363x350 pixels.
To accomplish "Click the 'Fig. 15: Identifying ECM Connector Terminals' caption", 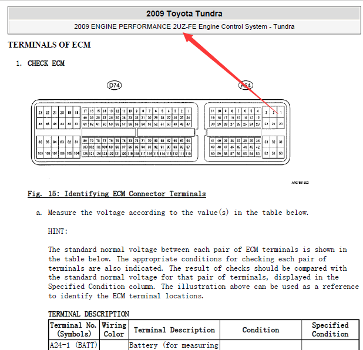I will (117, 194).
